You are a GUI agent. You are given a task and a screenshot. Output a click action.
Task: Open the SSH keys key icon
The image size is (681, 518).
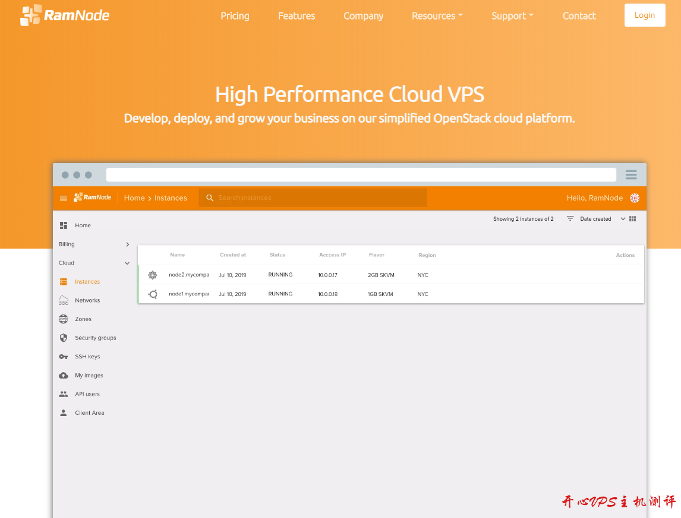coord(64,357)
